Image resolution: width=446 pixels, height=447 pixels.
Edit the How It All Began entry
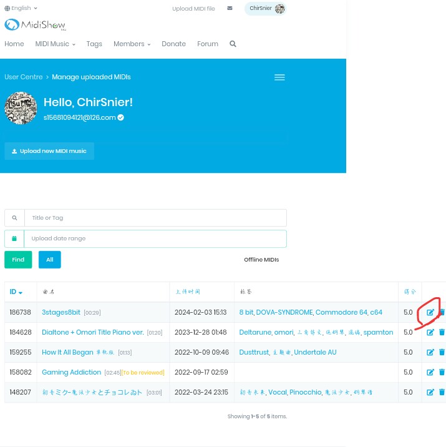[x=430, y=352]
